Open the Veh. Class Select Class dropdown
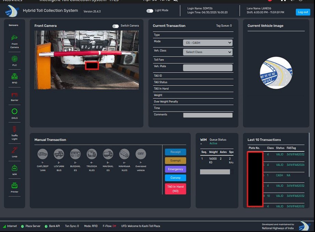 [208, 52]
